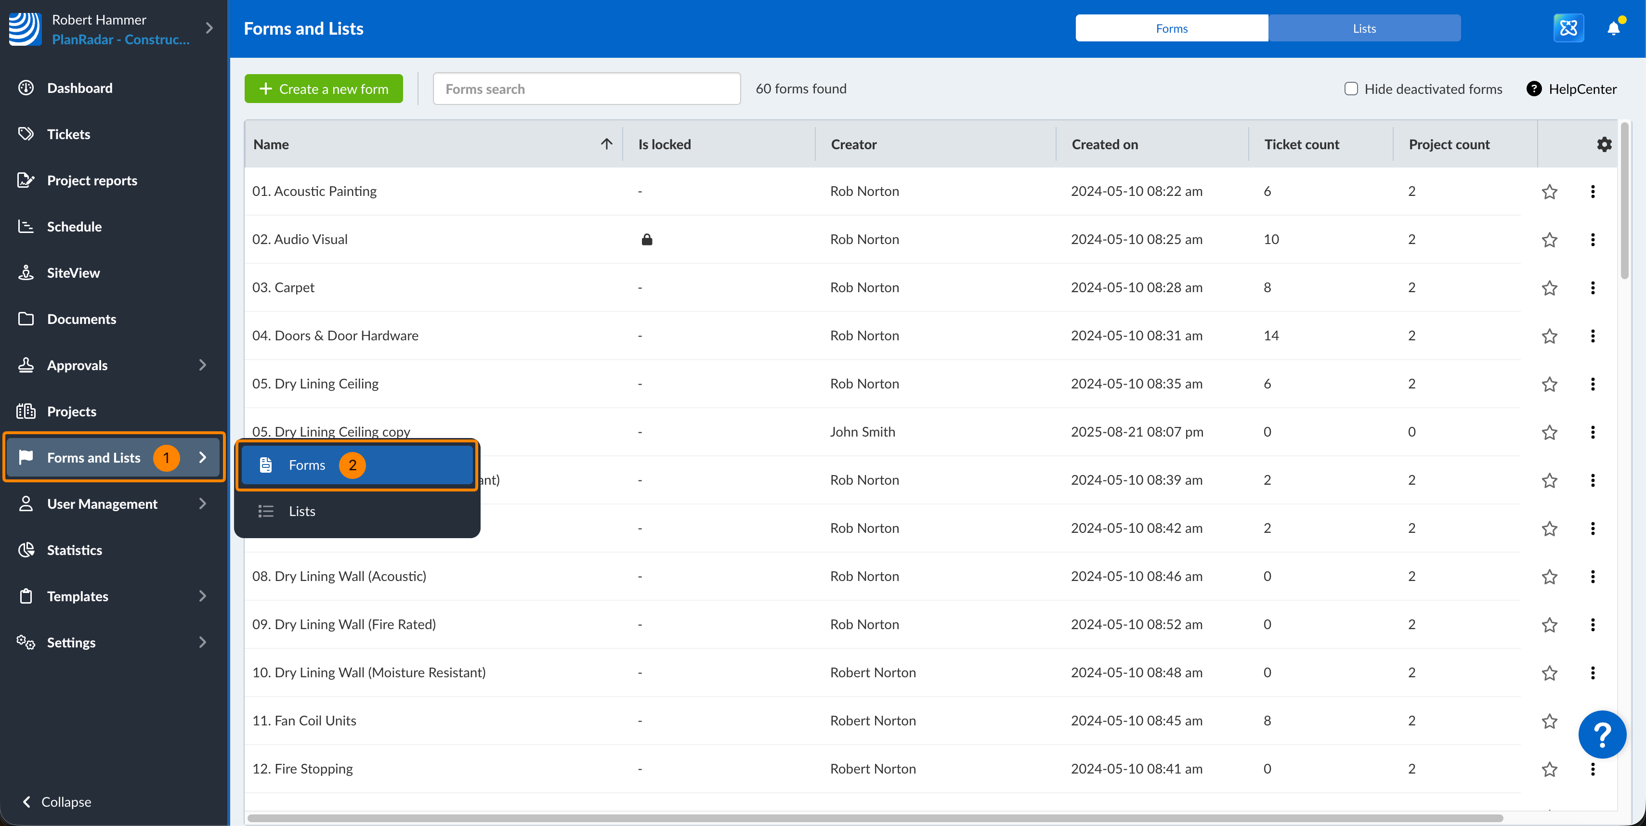Viewport: 1646px width, 826px height.
Task: Click the SiteView sidebar icon
Action: (26, 273)
